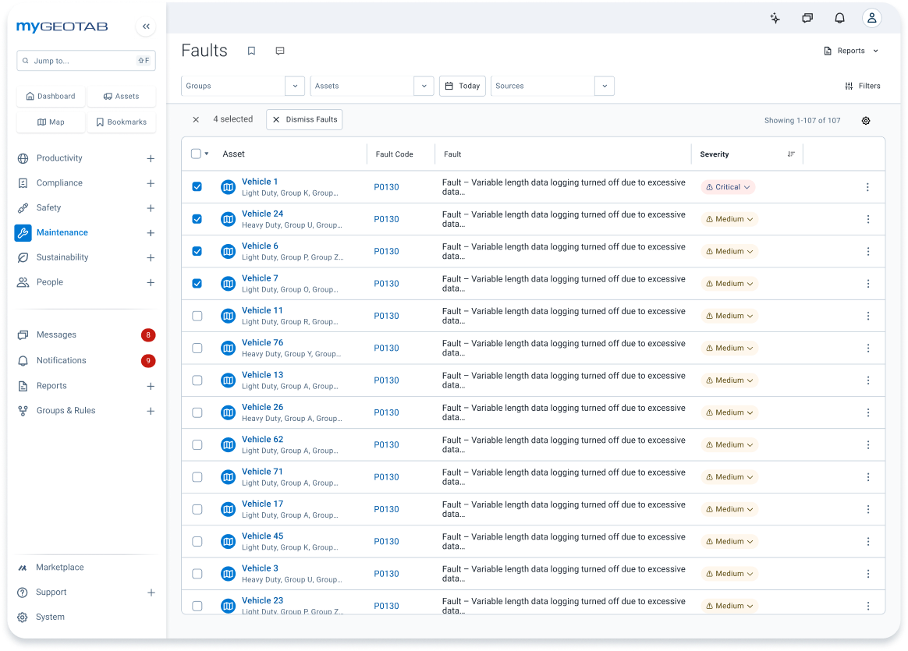Open the three-dot menu for Vehicle 62

point(867,445)
